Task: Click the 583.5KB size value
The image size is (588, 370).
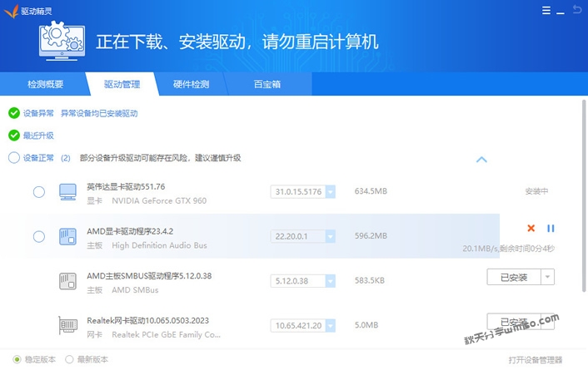Action: 370,280
